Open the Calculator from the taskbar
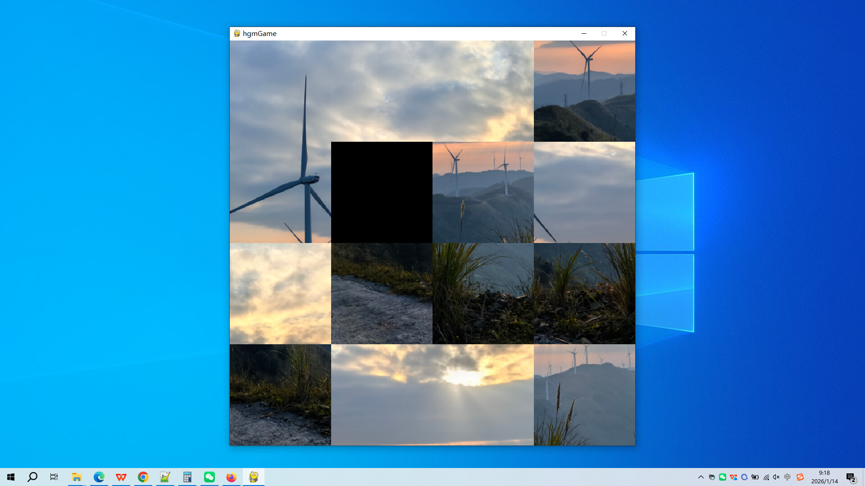Image resolution: width=865 pixels, height=486 pixels. click(x=187, y=477)
